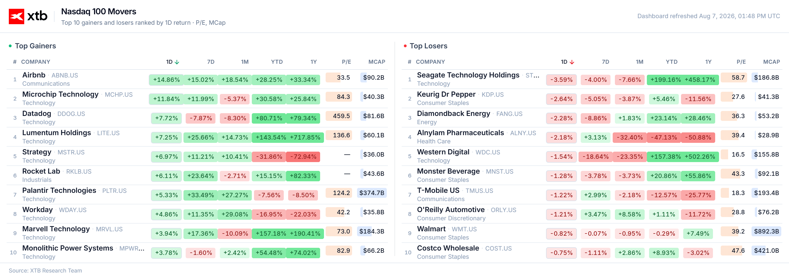The height and width of the screenshot is (278, 789).
Task: Select the 1Y column header in Top Losers
Action: (x=708, y=62)
